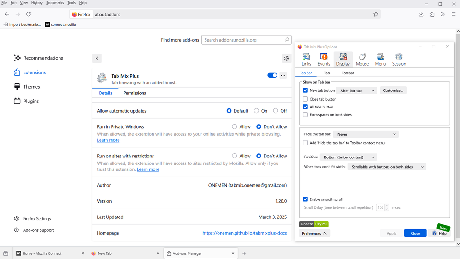Open a new tab with plus button
Screen dimensions: 460x259
pyautogui.click(x=244, y=253)
